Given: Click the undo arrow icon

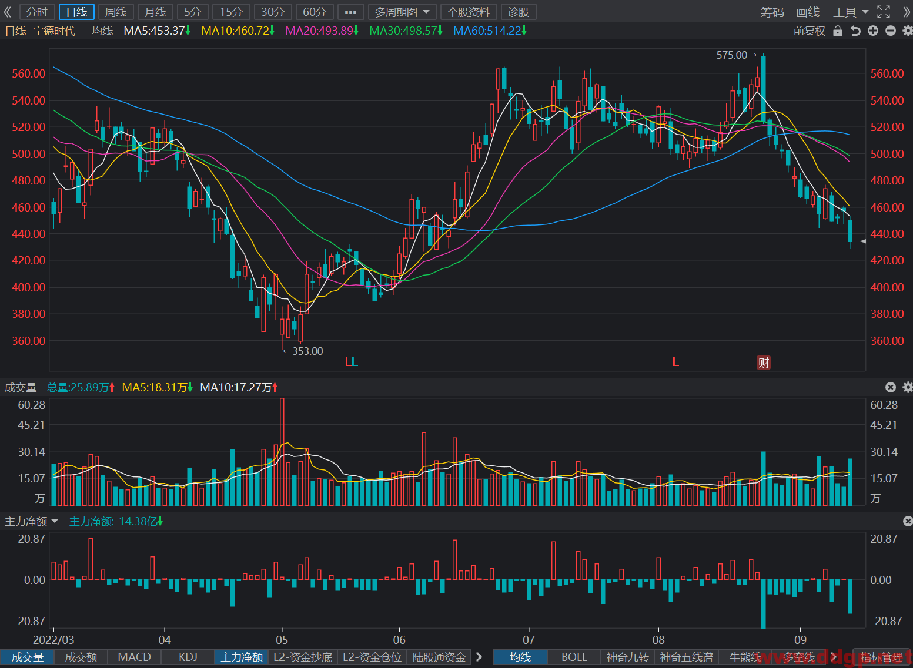Looking at the screenshot, I should click(855, 31).
